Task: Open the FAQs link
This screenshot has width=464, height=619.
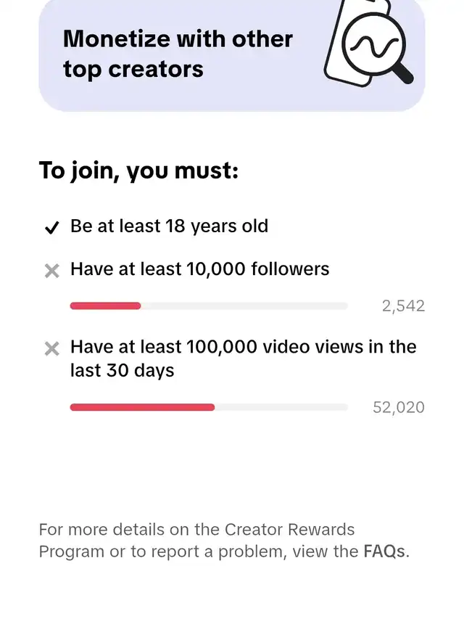Action: click(x=385, y=552)
